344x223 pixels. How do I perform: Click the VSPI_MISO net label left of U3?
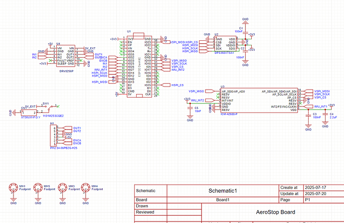(196, 91)
